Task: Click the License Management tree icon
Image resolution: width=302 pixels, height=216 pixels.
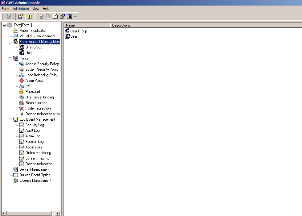Action: click(16, 181)
